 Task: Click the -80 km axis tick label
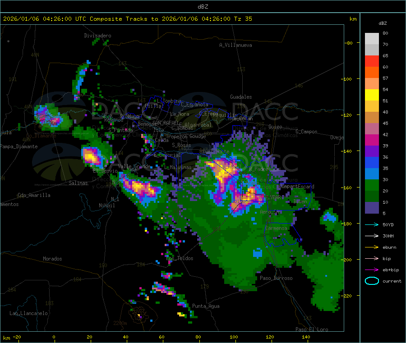[349, 43]
